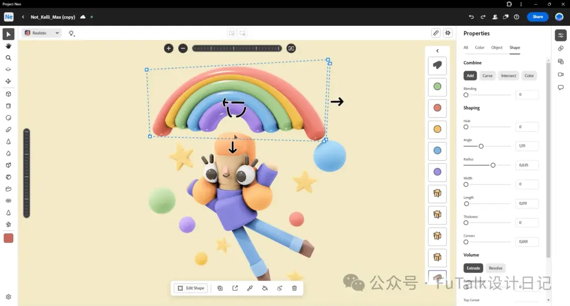Switch to the Shape properties tab
This screenshot has height=306, width=570.
[x=515, y=47]
